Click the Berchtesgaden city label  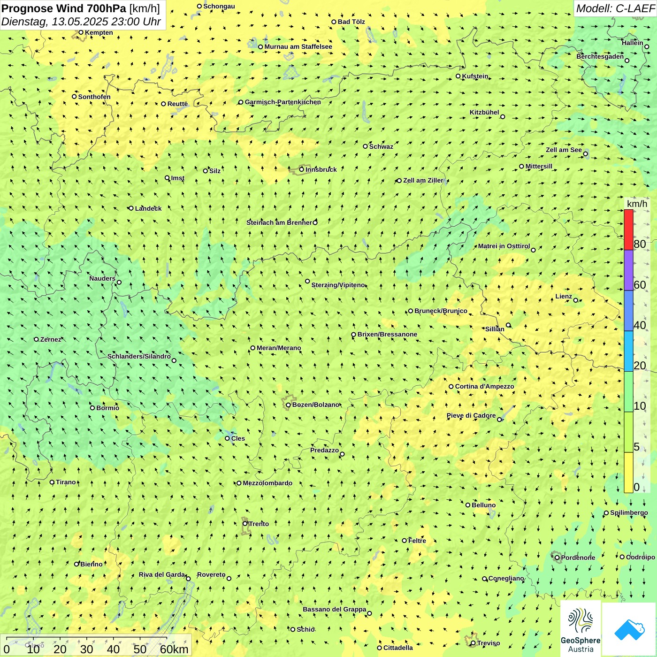tap(600, 56)
